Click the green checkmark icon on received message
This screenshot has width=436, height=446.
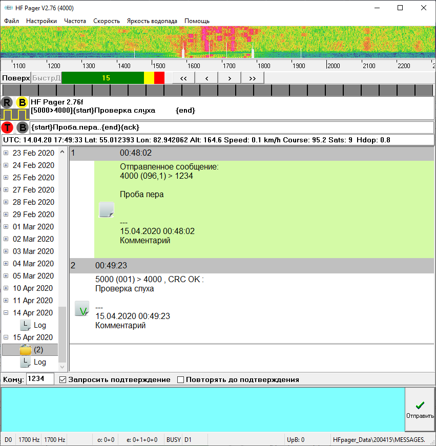click(x=82, y=309)
